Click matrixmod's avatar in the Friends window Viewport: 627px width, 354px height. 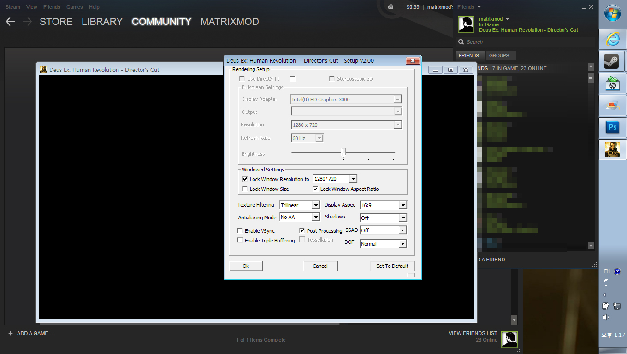(466, 24)
